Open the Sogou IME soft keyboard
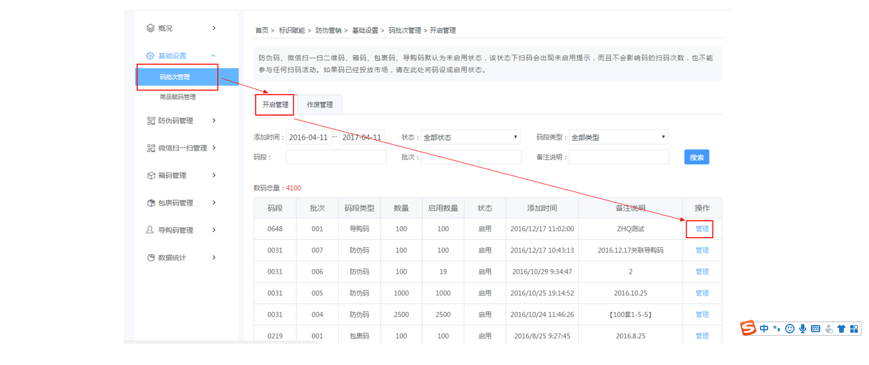This screenshot has height=365, width=869. 815,329
